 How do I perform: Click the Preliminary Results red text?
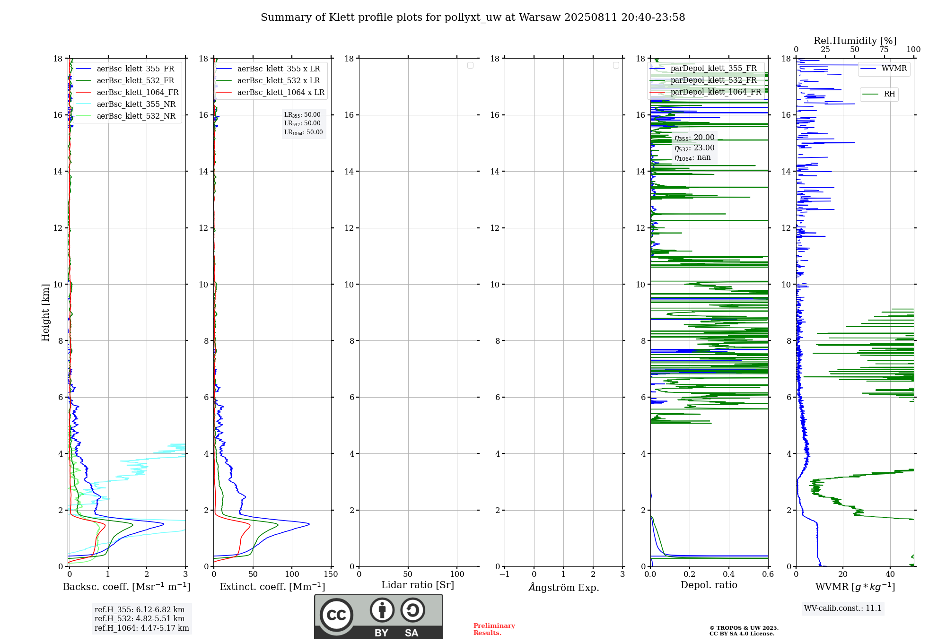494,629
